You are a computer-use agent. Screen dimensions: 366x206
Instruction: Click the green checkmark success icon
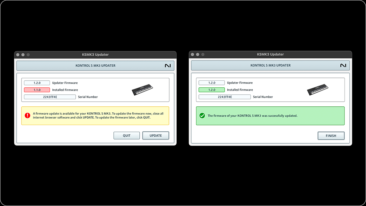(202, 116)
